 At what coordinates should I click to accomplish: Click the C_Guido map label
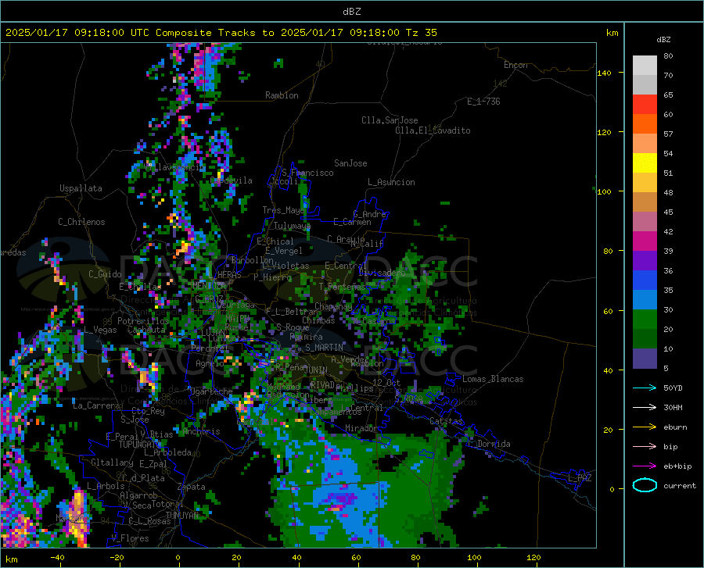105,274
